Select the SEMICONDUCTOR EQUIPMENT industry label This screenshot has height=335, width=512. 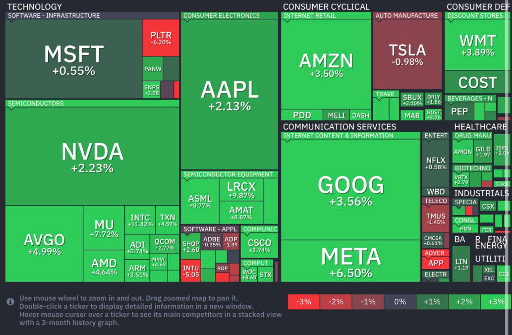coord(228,174)
